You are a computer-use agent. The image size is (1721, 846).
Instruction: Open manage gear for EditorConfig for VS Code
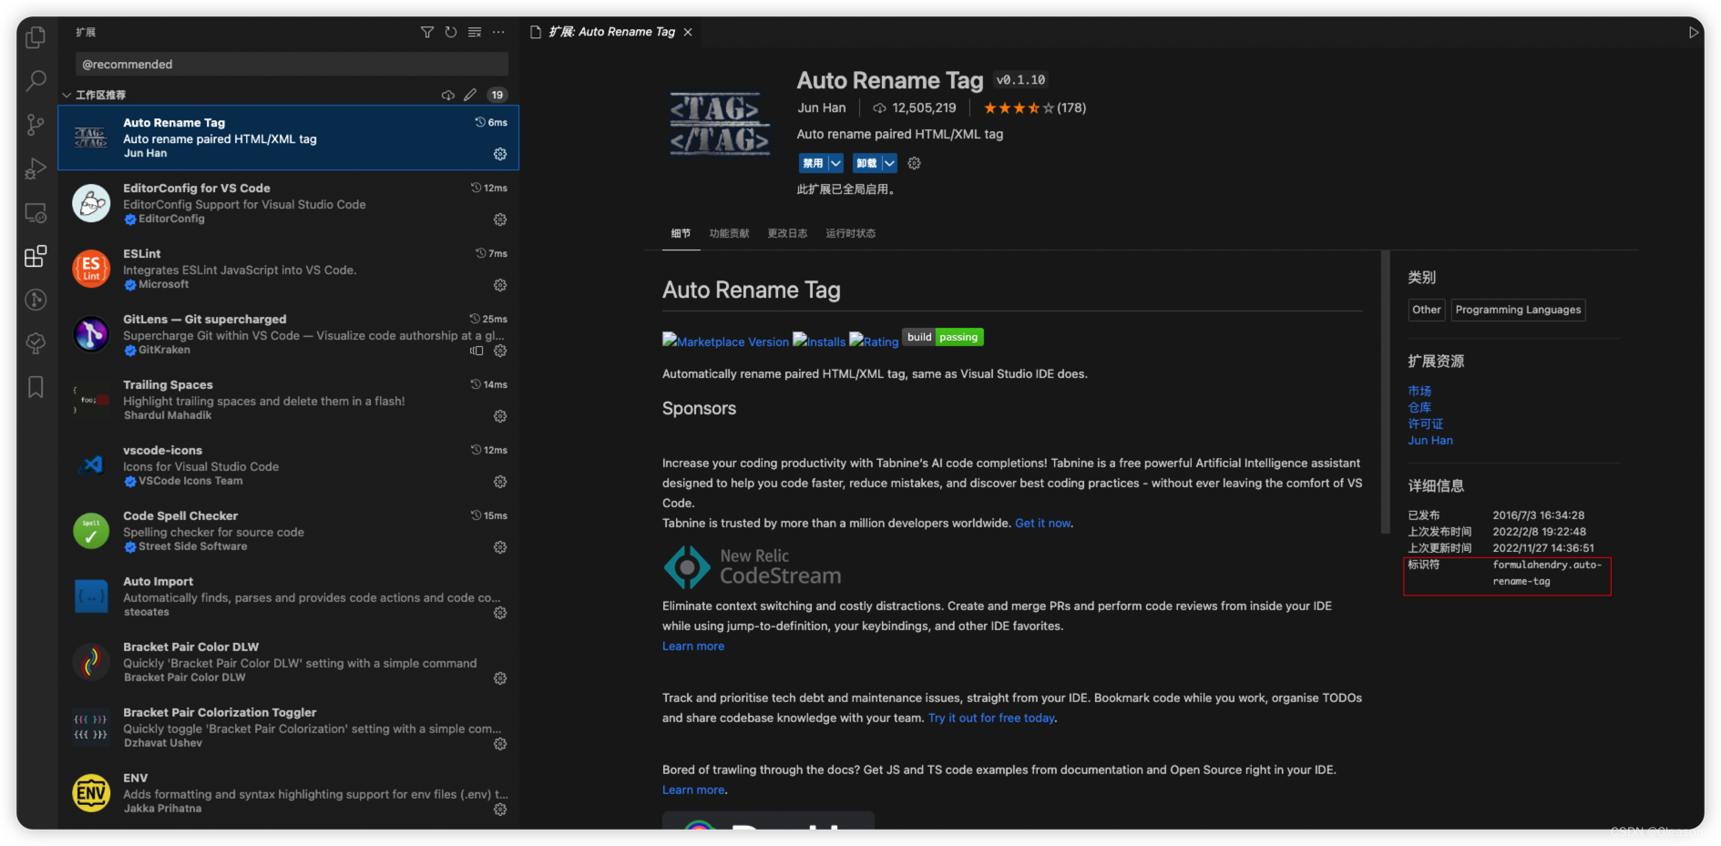[500, 219]
